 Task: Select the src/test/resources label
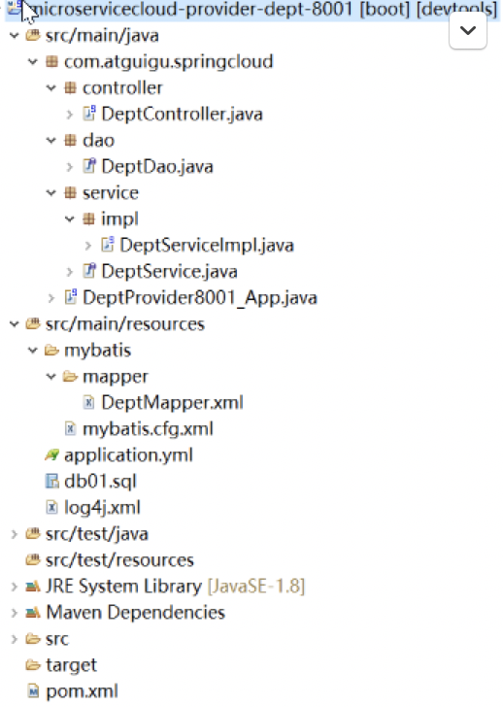pyautogui.click(x=119, y=560)
